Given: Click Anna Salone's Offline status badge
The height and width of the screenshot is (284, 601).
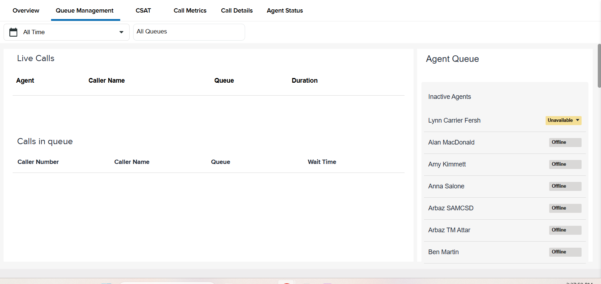Looking at the screenshot, I should click(x=565, y=186).
